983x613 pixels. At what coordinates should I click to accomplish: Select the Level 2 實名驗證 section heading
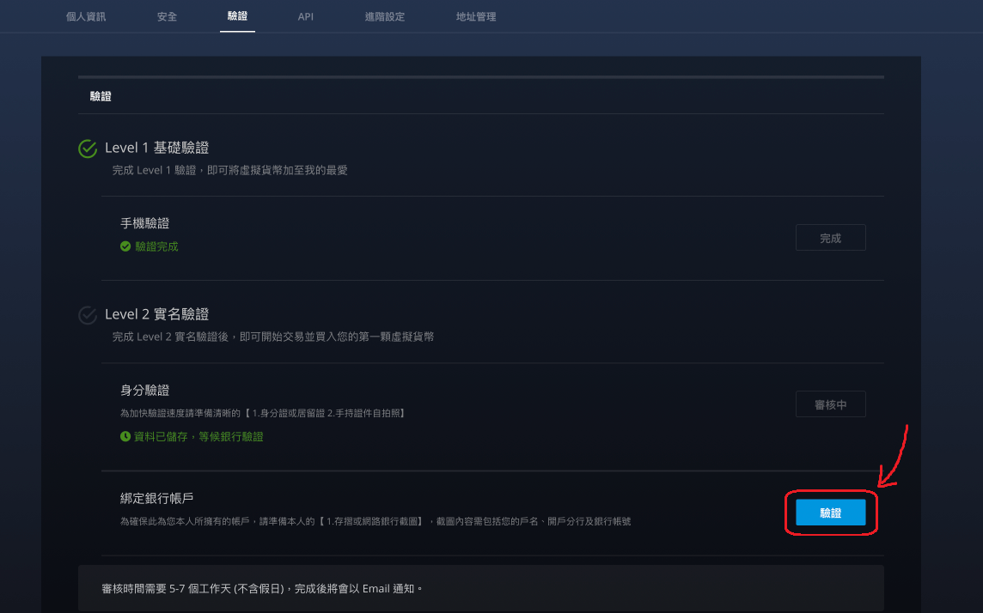(x=157, y=313)
